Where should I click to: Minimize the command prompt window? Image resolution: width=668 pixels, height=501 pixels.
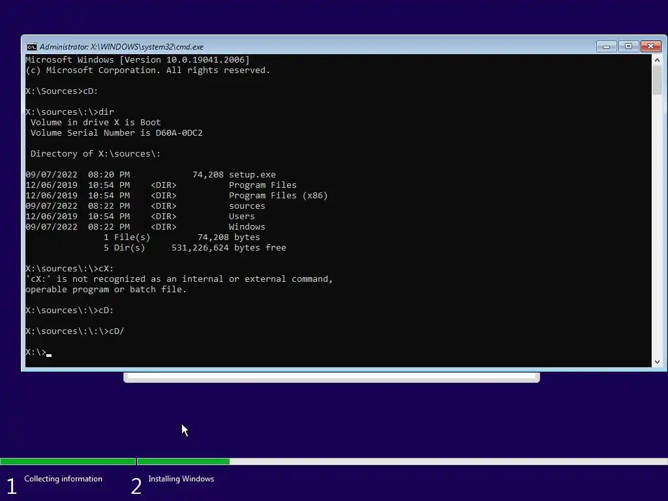tap(606, 46)
